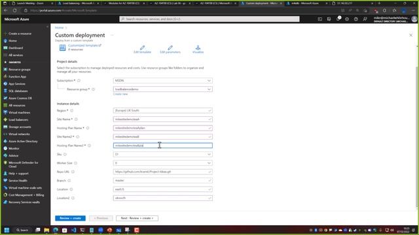Click the browser address bar
The height and width of the screenshot is (235, 419).
182,10
